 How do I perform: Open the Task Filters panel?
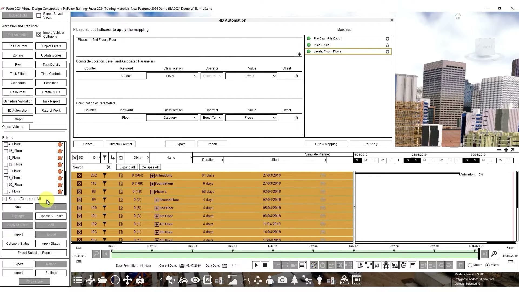18,74
